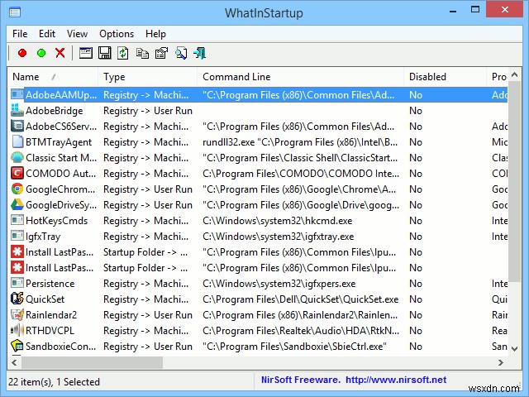Viewport: 529px width, 397px height.
Task: Click the WhatInStartup title bar app icon
Action: click(15, 12)
